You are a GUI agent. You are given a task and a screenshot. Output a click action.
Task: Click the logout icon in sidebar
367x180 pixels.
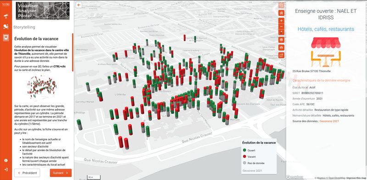6,169
